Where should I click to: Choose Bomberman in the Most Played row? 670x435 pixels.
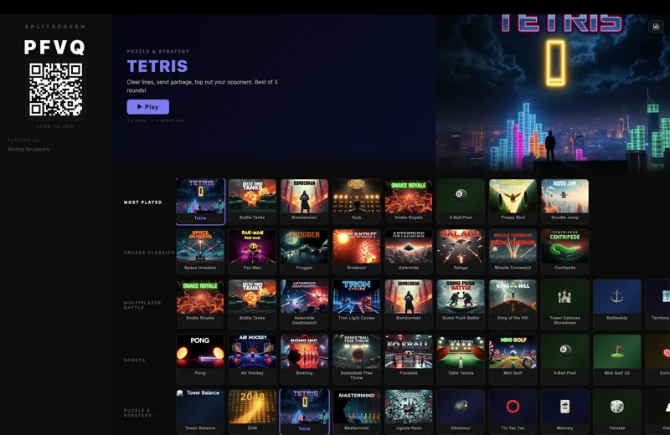coord(304,201)
